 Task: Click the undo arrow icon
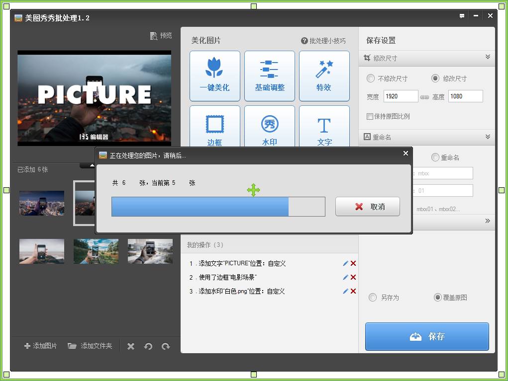point(148,346)
